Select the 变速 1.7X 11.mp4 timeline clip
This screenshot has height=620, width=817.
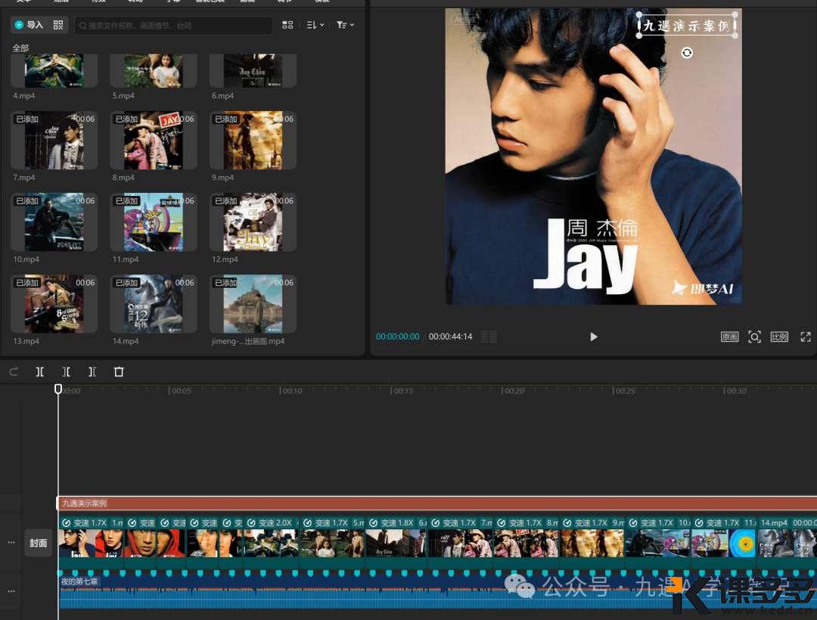coord(725,541)
